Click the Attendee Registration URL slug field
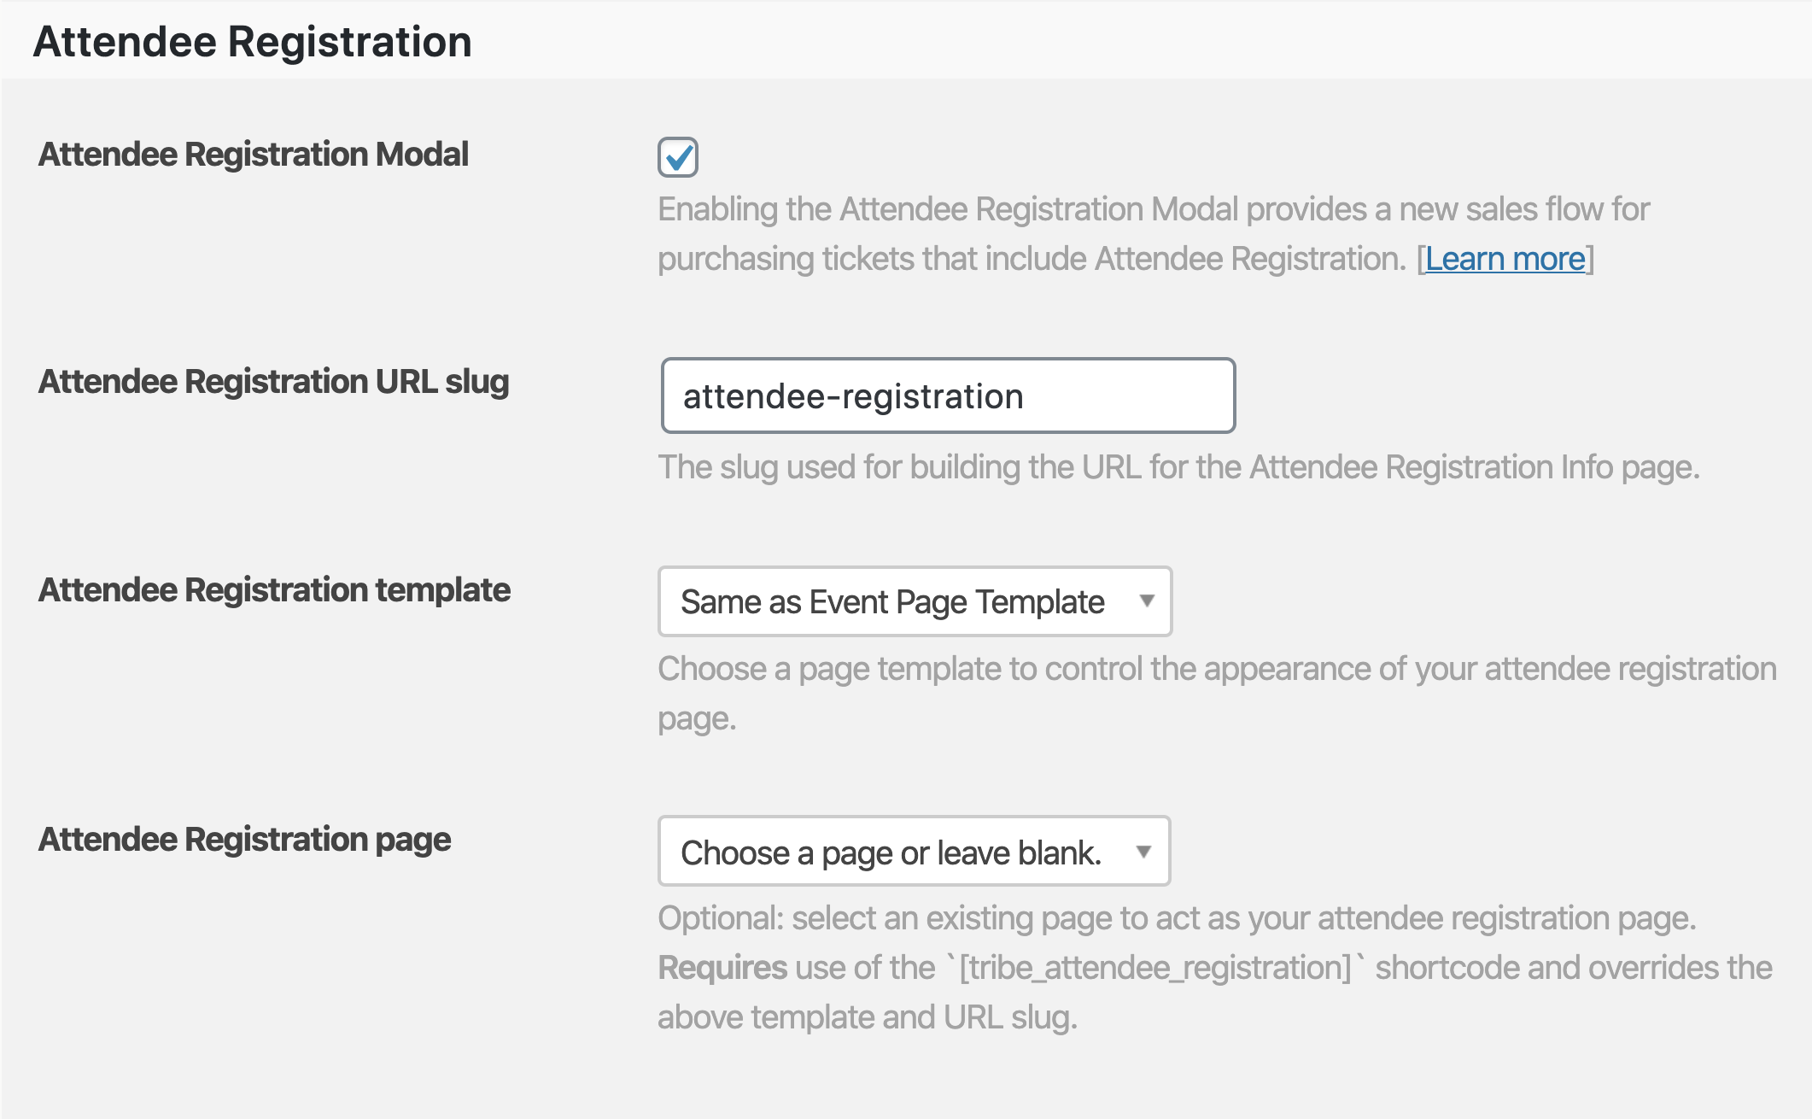 tap(948, 395)
